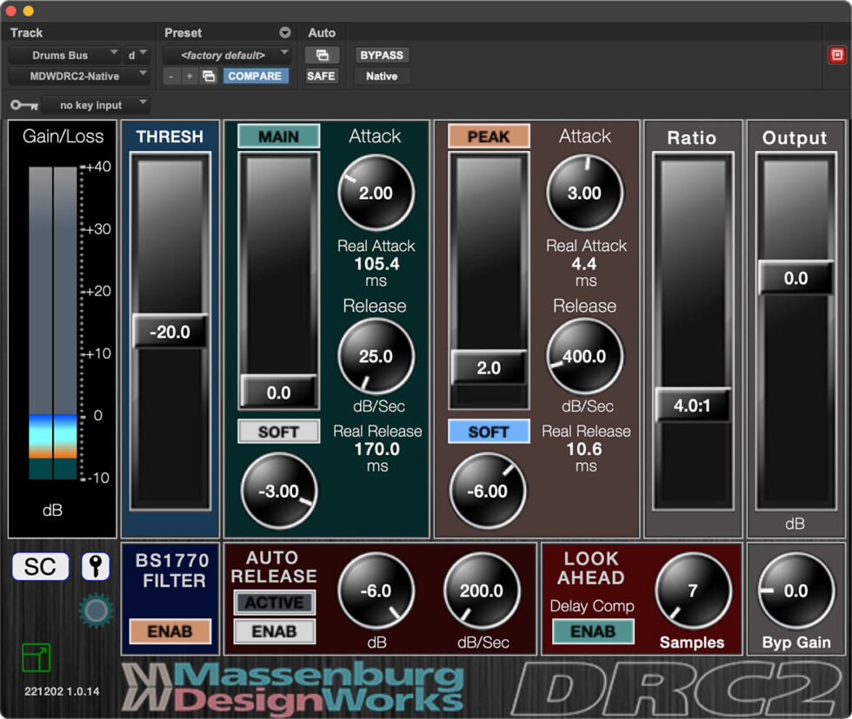This screenshot has height=719, width=852.
Task: Toggle SOFT knee on the PEAK limiter
Action: (488, 431)
